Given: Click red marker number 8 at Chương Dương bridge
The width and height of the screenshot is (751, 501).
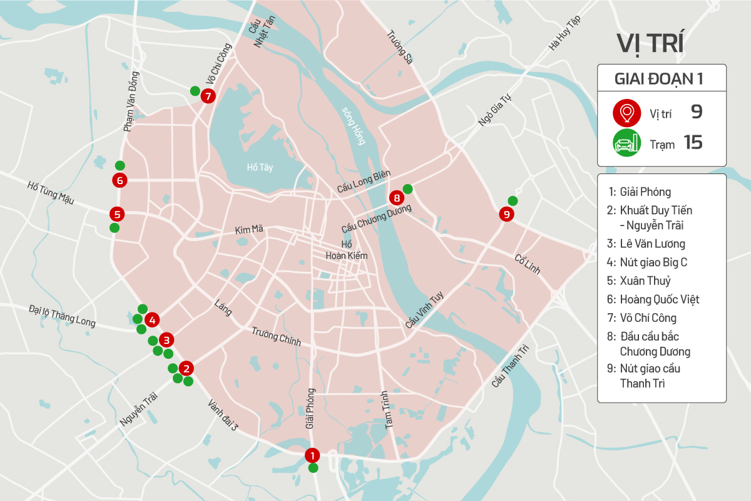Looking at the screenshot, I should (x=396, y=198).
